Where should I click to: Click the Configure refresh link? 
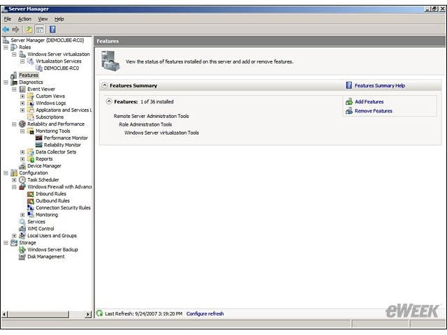(205, 313)
